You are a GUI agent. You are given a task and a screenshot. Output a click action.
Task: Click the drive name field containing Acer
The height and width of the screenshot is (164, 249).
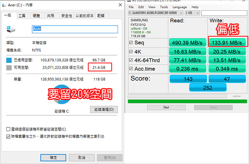75,29
